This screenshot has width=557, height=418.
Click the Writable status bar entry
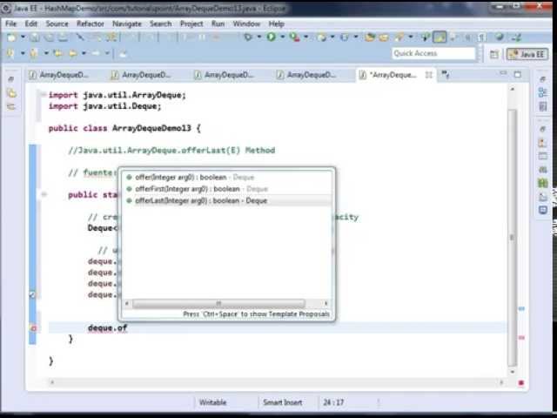[x=212, y=402]
